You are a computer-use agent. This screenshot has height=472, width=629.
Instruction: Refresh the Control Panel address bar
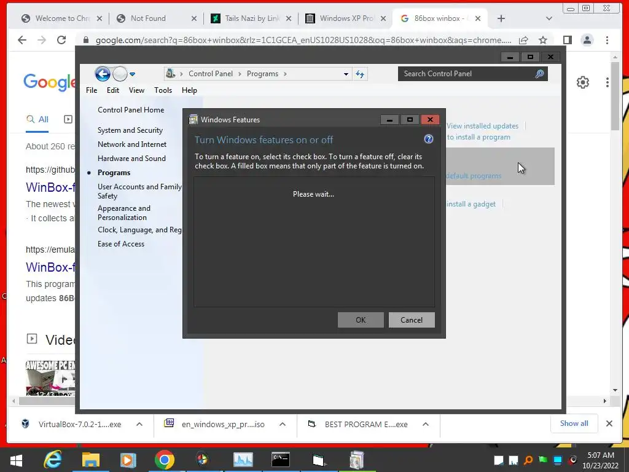point(360,74)
